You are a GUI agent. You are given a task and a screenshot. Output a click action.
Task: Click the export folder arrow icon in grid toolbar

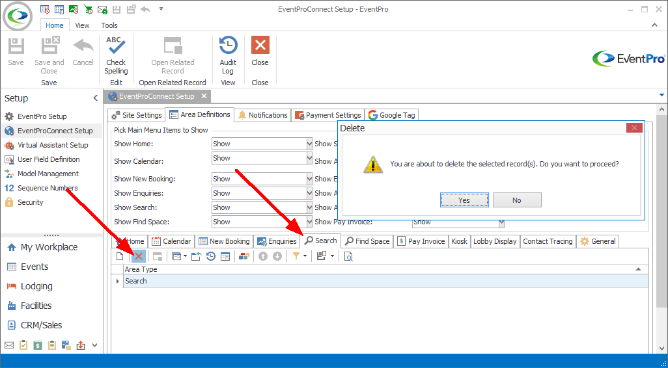(196, 256)
